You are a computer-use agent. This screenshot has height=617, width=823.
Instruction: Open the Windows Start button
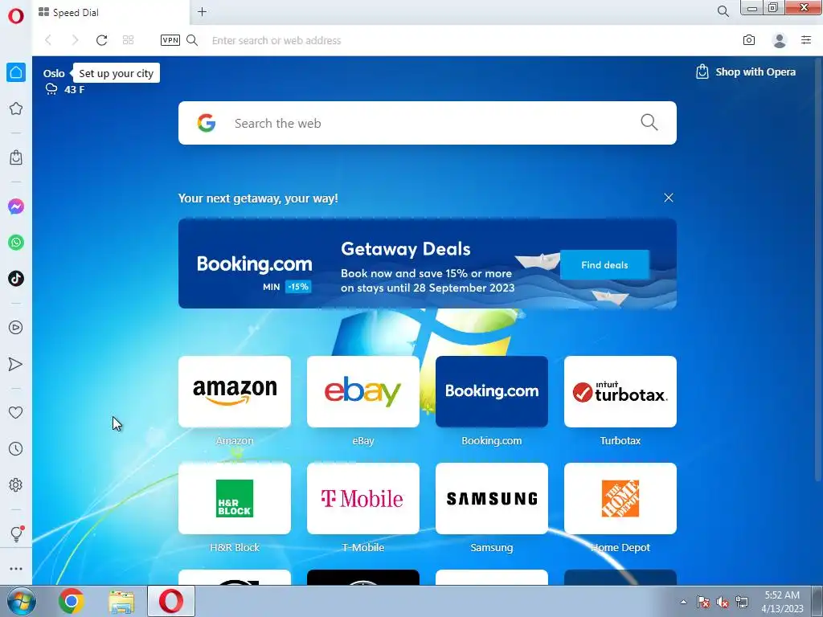(21, 601)
